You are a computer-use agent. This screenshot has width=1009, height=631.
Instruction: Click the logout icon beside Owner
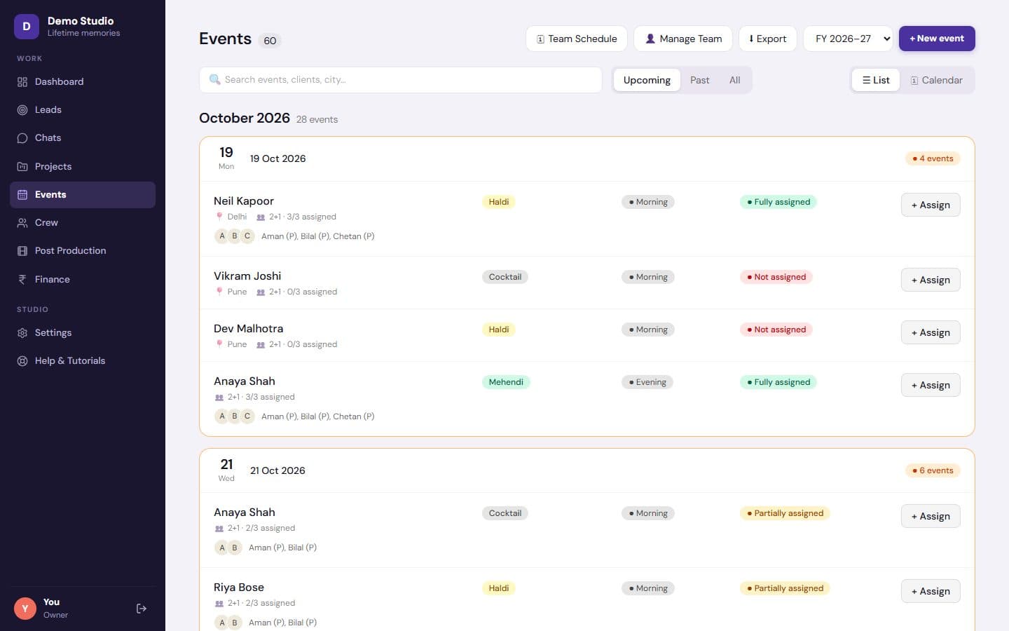142,609
